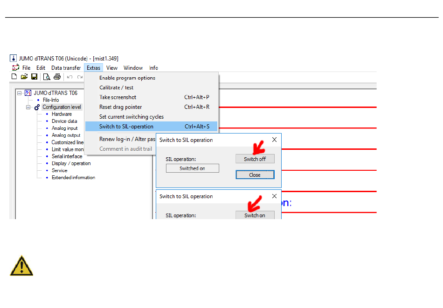443x308 pixels.
Task: Open the View menu
Action: pos(112,68)
